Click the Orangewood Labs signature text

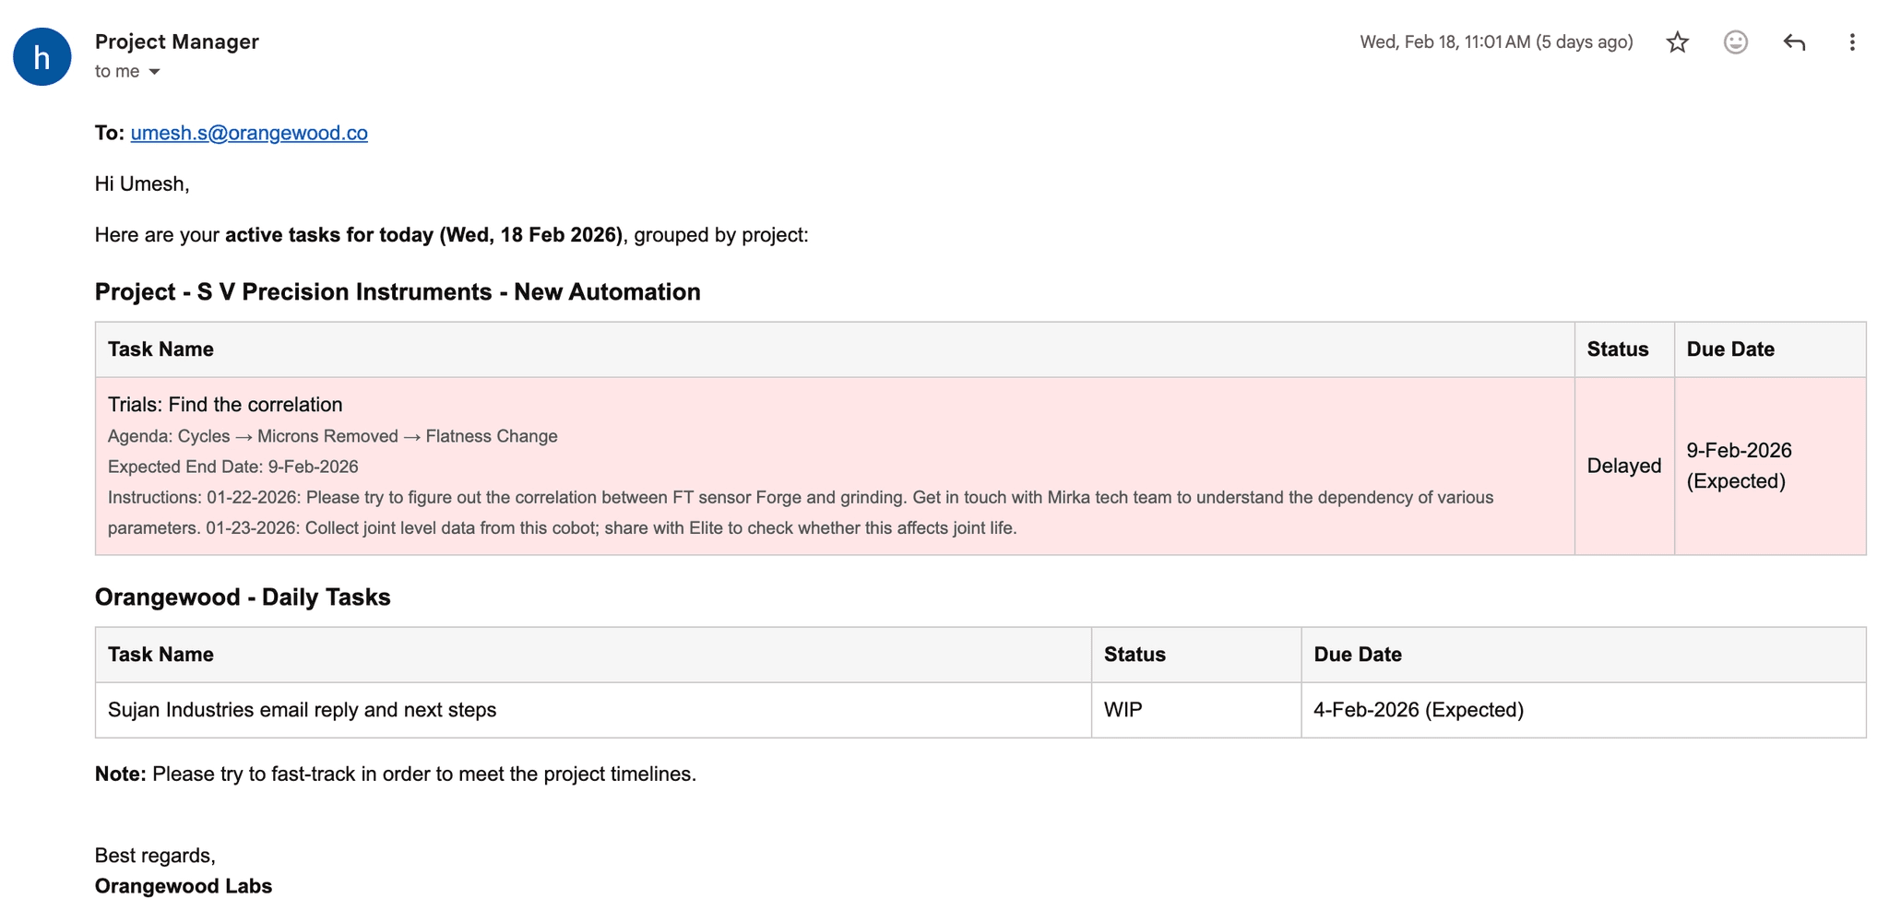click(x=184, y=886)
